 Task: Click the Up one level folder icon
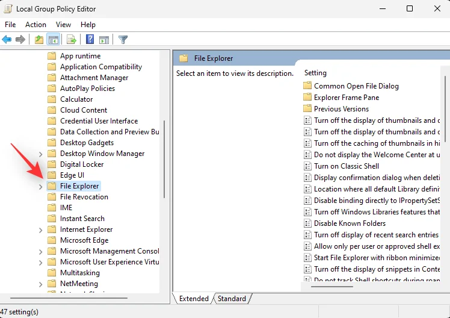39,39
